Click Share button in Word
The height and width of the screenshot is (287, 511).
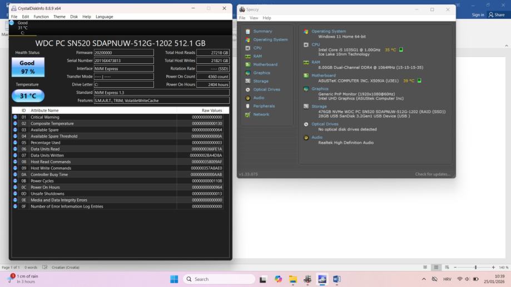point(497,14)
